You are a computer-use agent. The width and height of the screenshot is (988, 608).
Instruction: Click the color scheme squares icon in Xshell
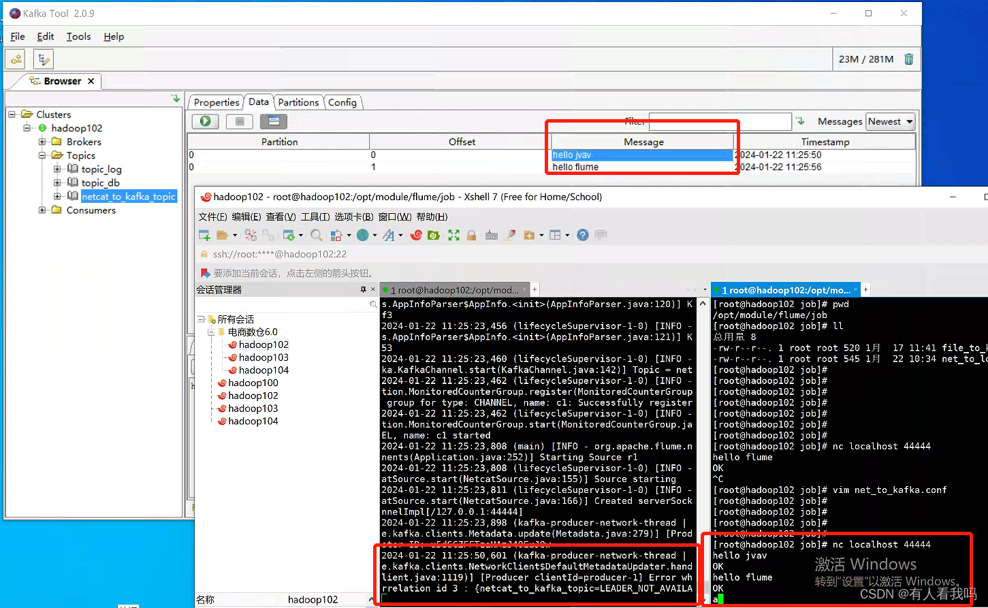pos(336,235)
